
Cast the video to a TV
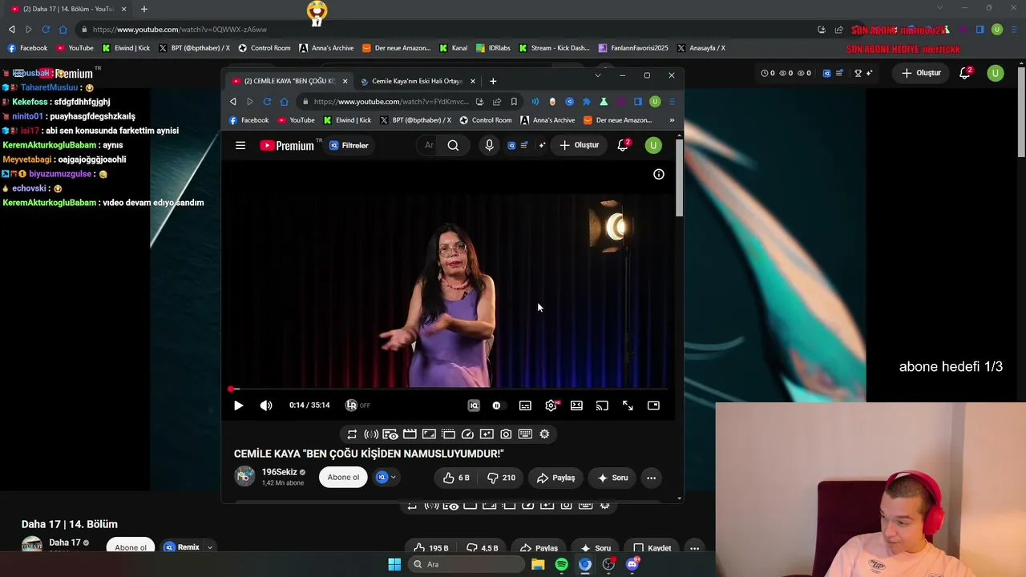(602, 406)
